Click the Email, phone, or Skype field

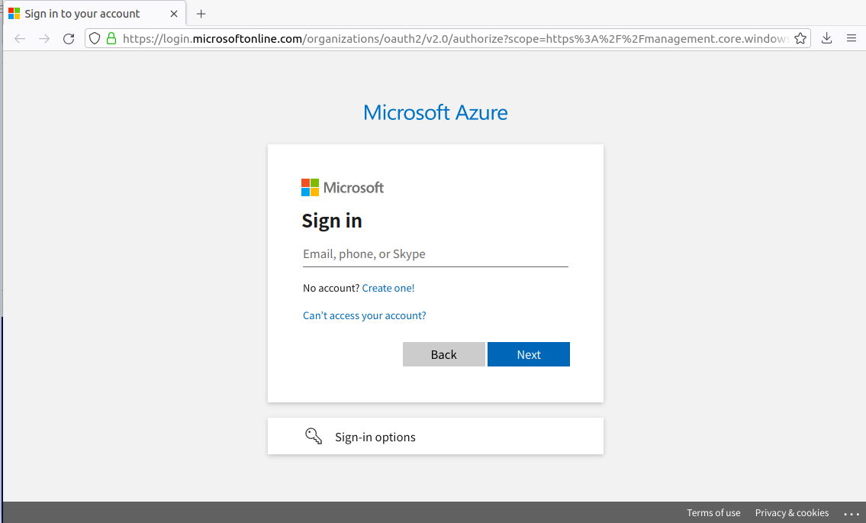point(435,254)
